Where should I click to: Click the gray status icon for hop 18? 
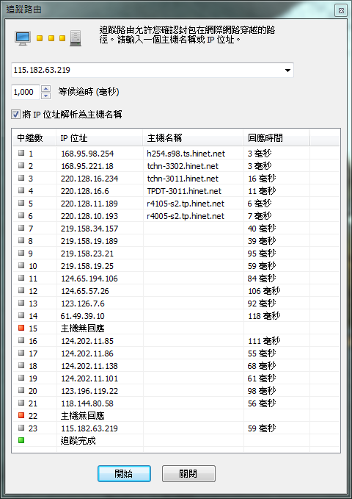point(21,365)
